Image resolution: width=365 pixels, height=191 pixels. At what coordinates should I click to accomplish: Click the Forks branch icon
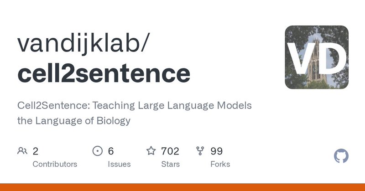[x=200, y=151]
